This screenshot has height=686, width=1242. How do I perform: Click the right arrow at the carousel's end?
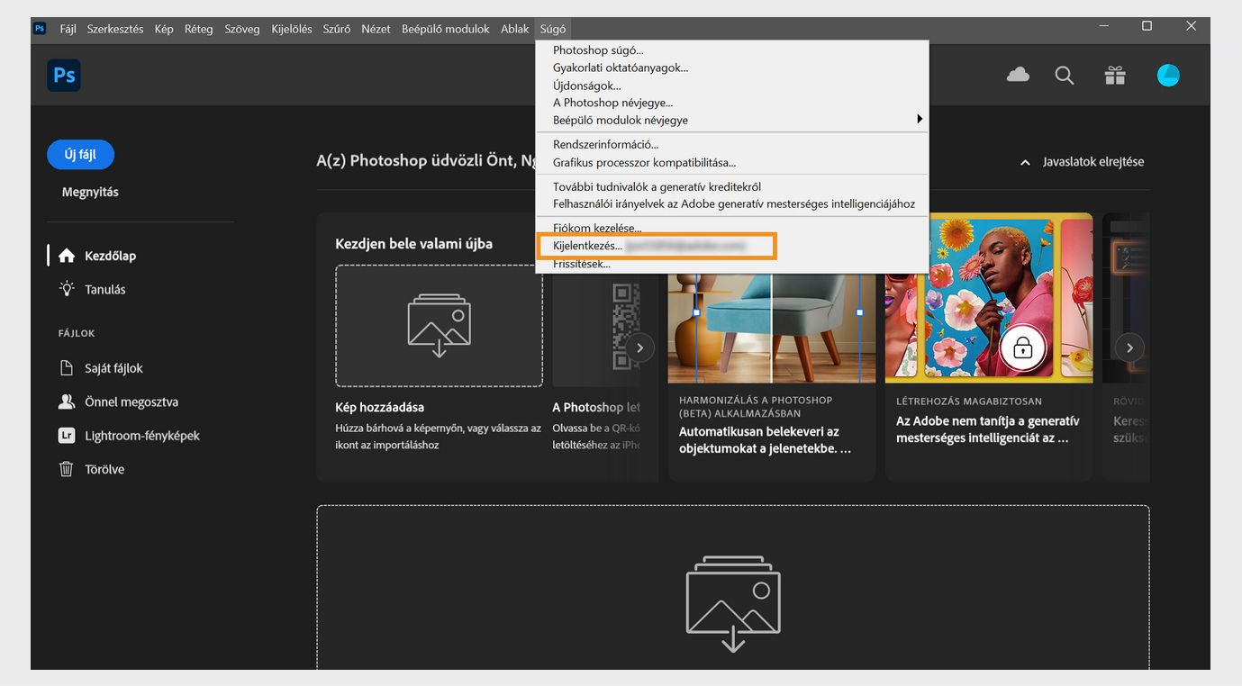[1129, 348]
